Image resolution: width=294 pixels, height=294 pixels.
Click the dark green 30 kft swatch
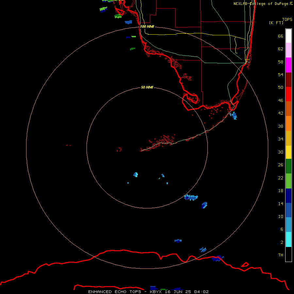point(288,166)
